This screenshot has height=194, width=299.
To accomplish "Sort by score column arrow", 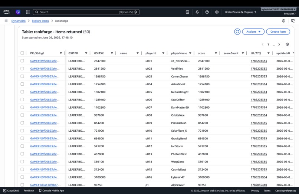I will coord(216,53).
